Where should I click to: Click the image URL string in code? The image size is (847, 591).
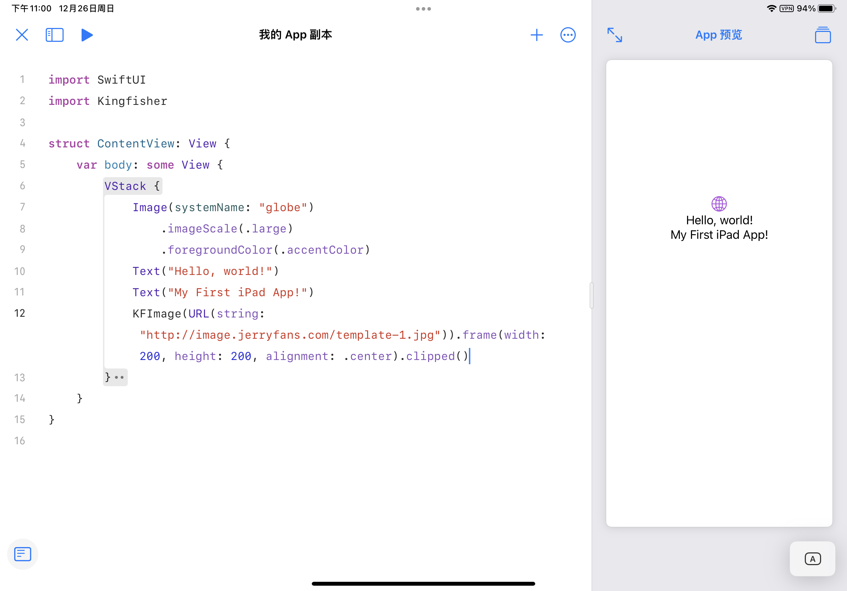click(290, 335)
